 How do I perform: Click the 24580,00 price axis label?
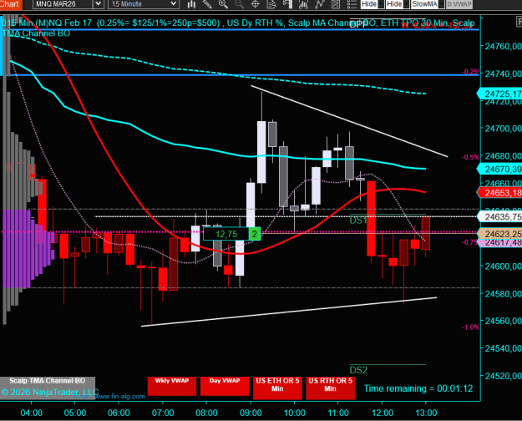[503, 294]
